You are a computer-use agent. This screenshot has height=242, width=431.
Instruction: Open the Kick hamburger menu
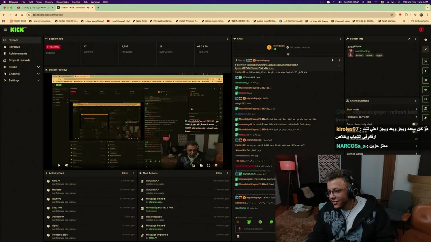coord(5,30)
